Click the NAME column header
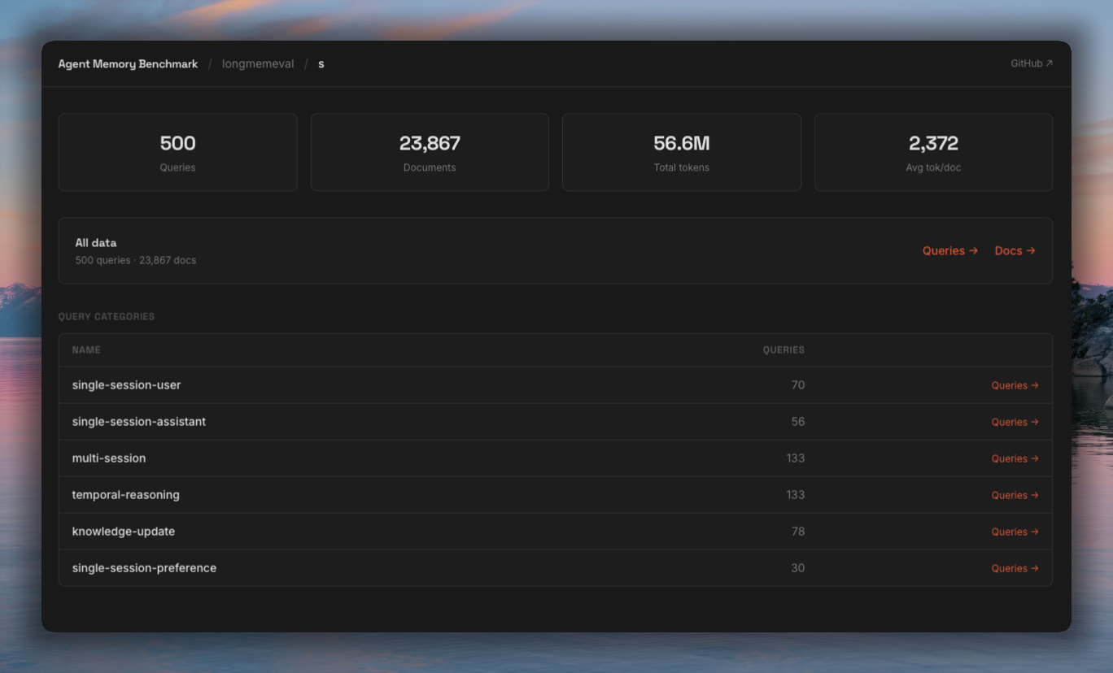The image size is (1113, 673). click(86, 350)
